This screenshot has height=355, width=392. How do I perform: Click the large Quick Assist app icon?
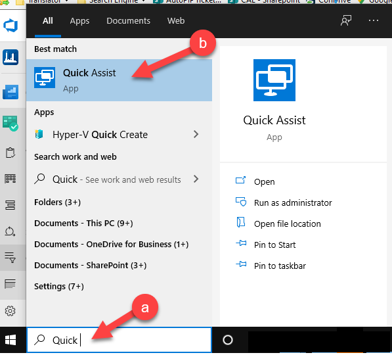pos(274,80)
